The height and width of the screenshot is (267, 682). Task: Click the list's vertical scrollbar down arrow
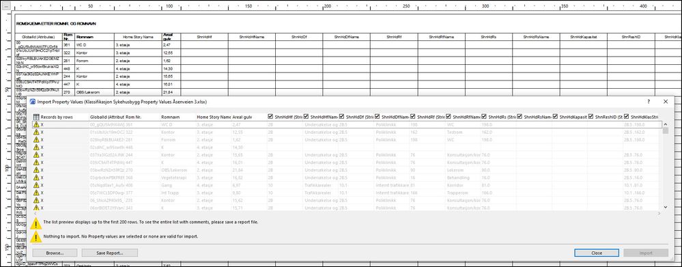coord(665,208)
